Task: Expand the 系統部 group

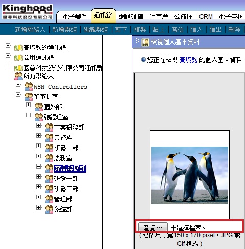Action: [x=39, y=208]
